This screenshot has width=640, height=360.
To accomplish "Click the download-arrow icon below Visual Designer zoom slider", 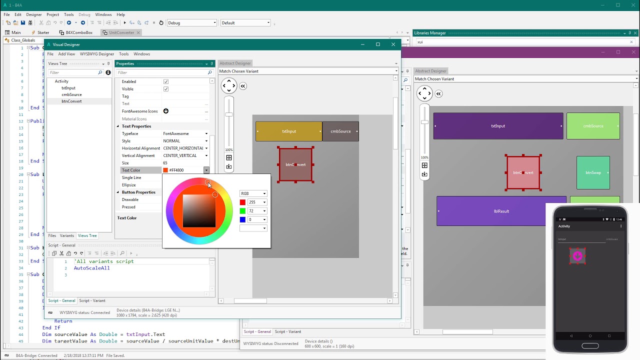I will (229, 167).
